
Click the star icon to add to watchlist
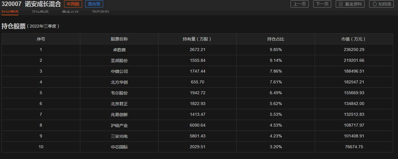coord(375,4)
